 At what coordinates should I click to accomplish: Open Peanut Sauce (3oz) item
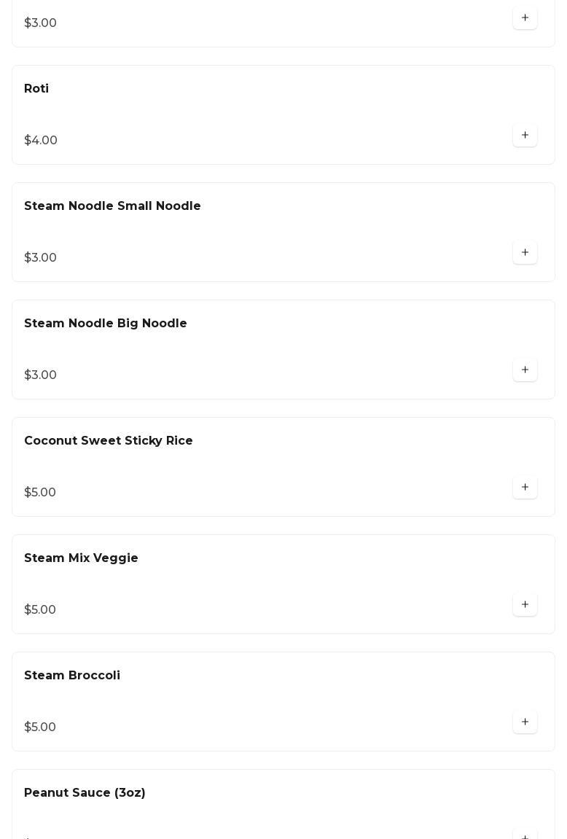point(85,793)
